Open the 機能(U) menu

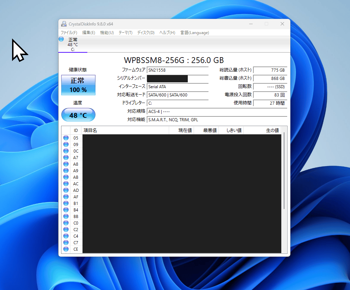[107, 33]
